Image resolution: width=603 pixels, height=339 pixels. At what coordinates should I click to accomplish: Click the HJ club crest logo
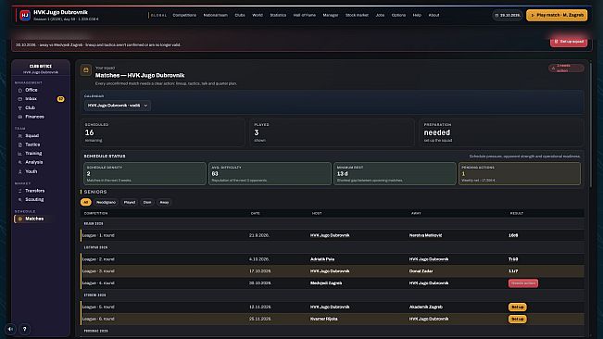pyautogui.click(x=25, y=16)
